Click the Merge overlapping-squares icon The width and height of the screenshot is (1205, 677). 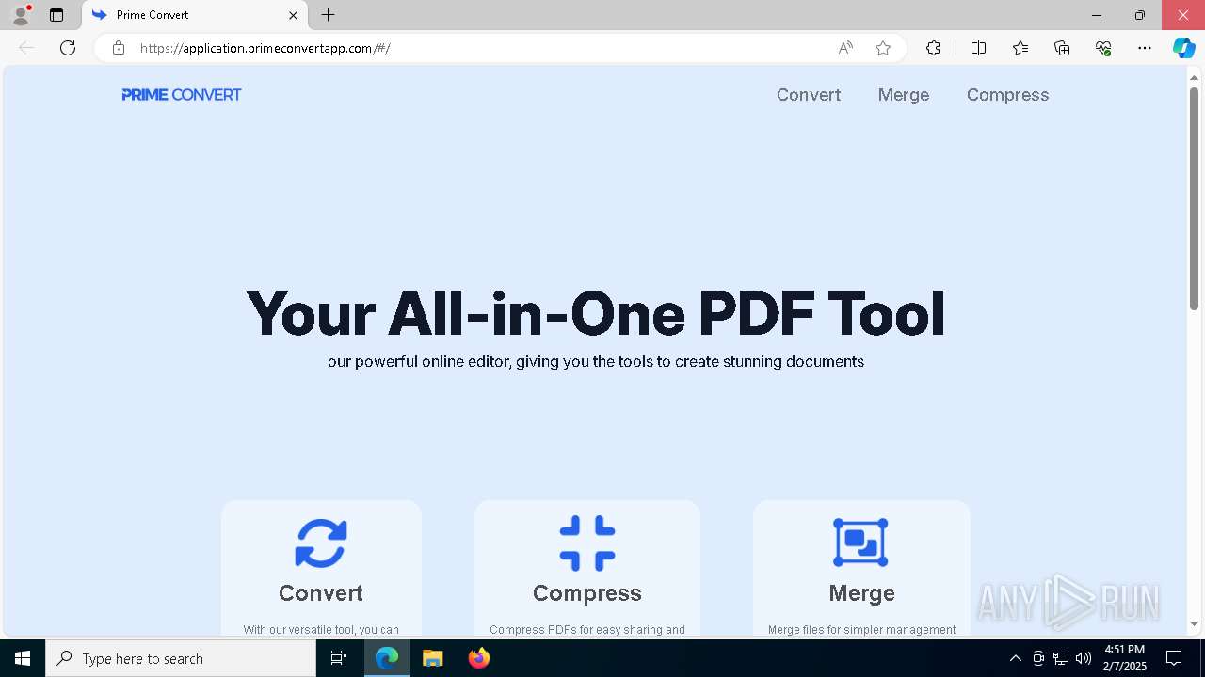[x=860, y=543]
